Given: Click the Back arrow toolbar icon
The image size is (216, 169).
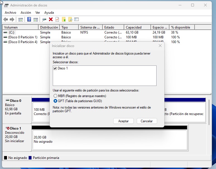Looking at the screenshot, I should tap(6, 20).
